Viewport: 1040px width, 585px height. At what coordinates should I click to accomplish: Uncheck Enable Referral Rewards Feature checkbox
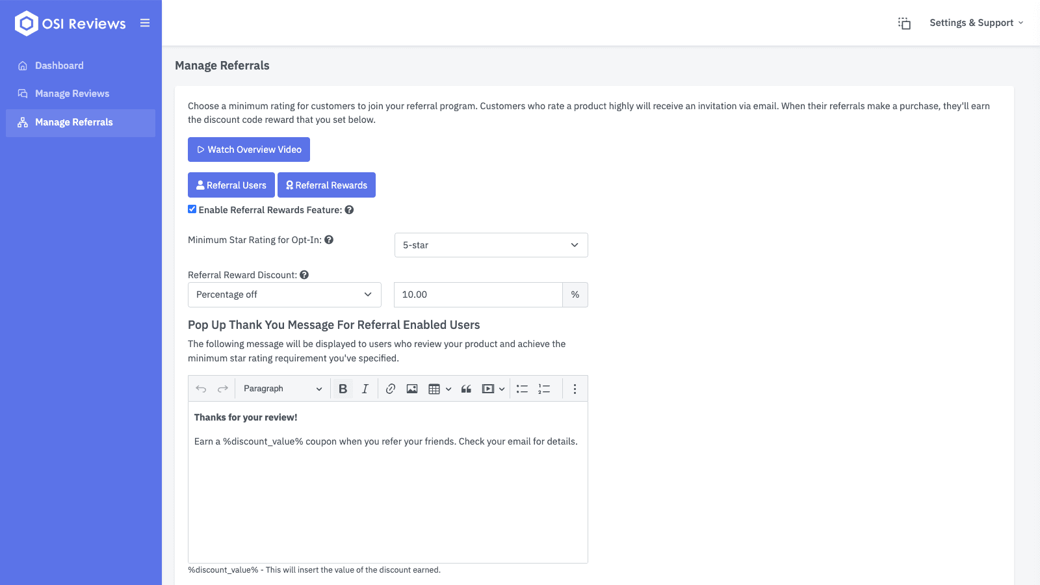click(x=192, y=209)
